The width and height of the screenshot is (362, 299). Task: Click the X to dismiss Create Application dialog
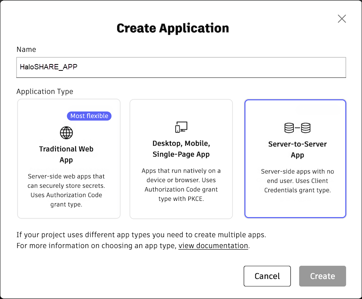[342, 18]
